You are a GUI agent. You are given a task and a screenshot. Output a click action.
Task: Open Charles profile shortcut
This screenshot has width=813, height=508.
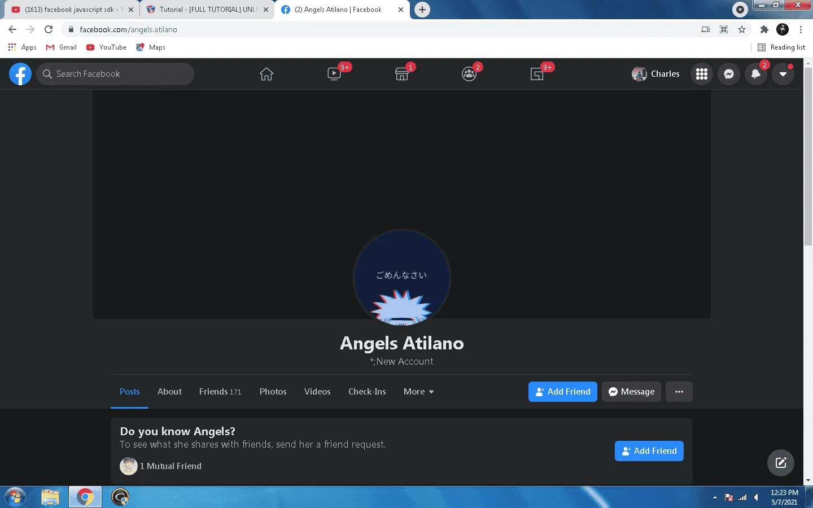click(x=656, y=74)
